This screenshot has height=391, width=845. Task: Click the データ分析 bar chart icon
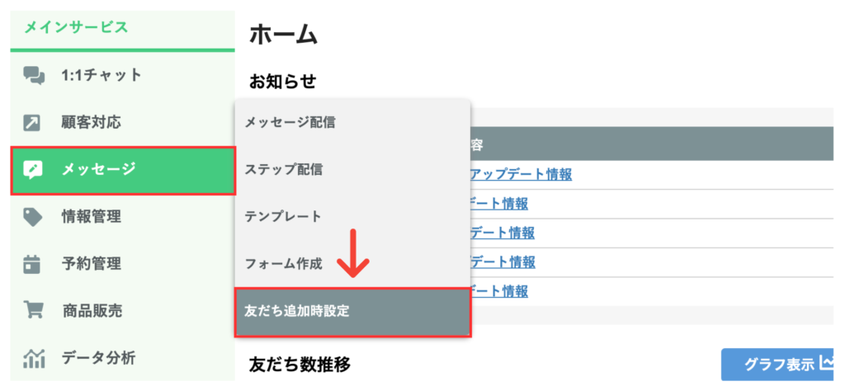click(x=34, y=358)
